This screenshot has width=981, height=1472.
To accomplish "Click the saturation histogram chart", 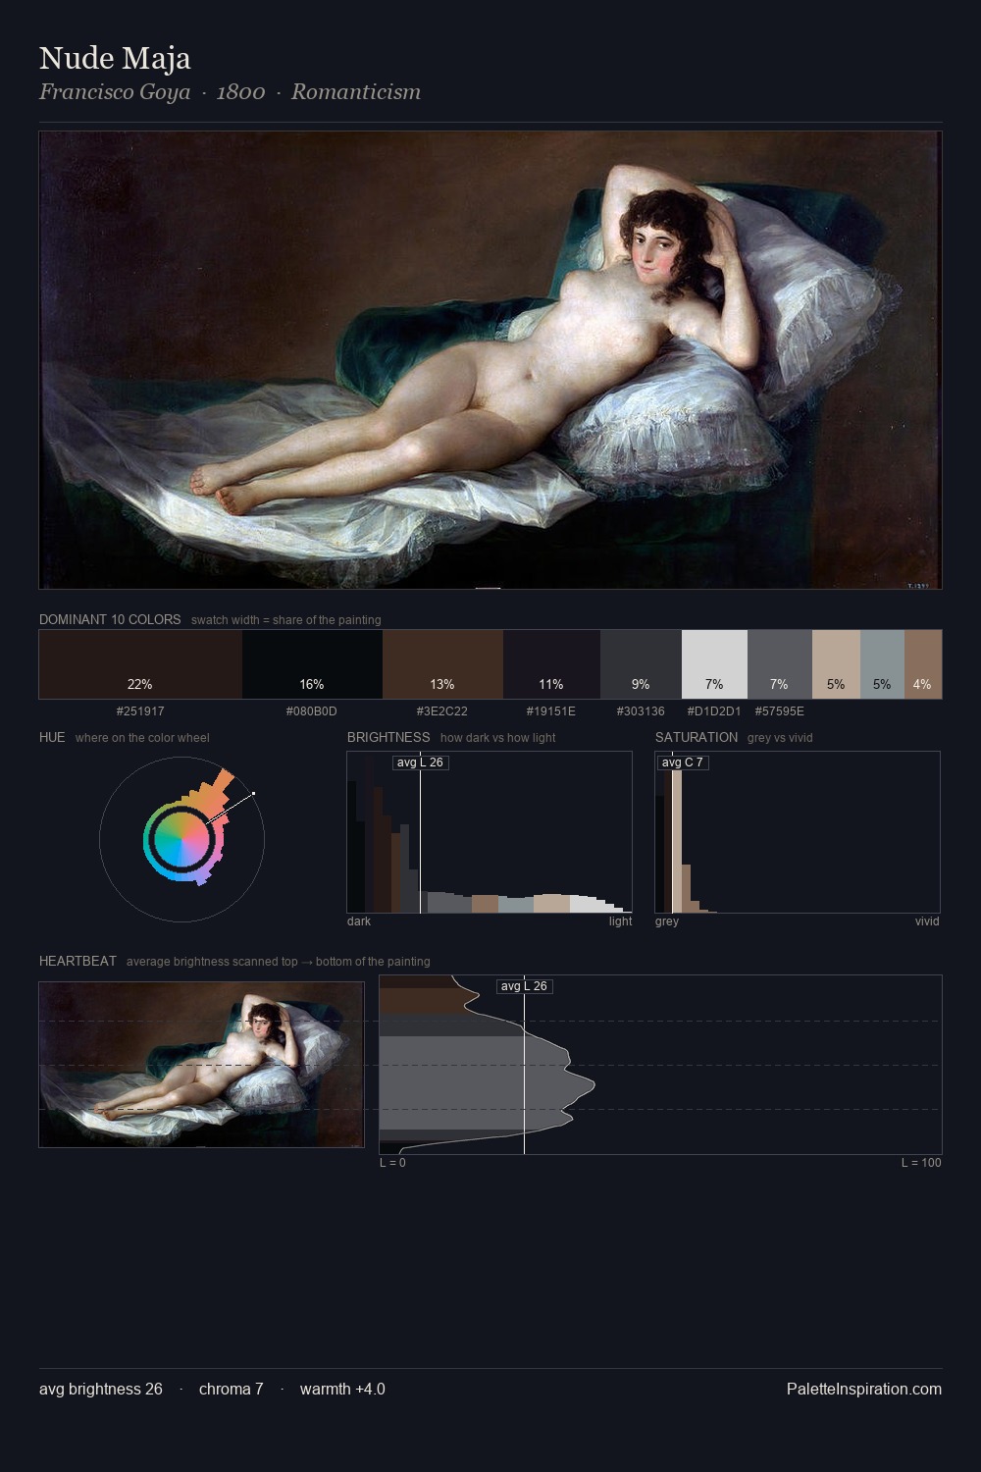I will 798,832.
